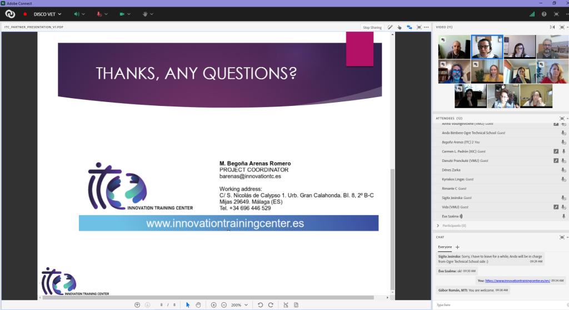Add a new chat tab with plus
This screenshot has height=310, width=569.
[x=457, y=247]
